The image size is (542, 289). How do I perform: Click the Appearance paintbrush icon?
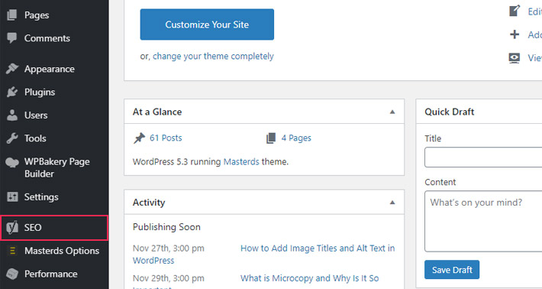click(12, 69)
